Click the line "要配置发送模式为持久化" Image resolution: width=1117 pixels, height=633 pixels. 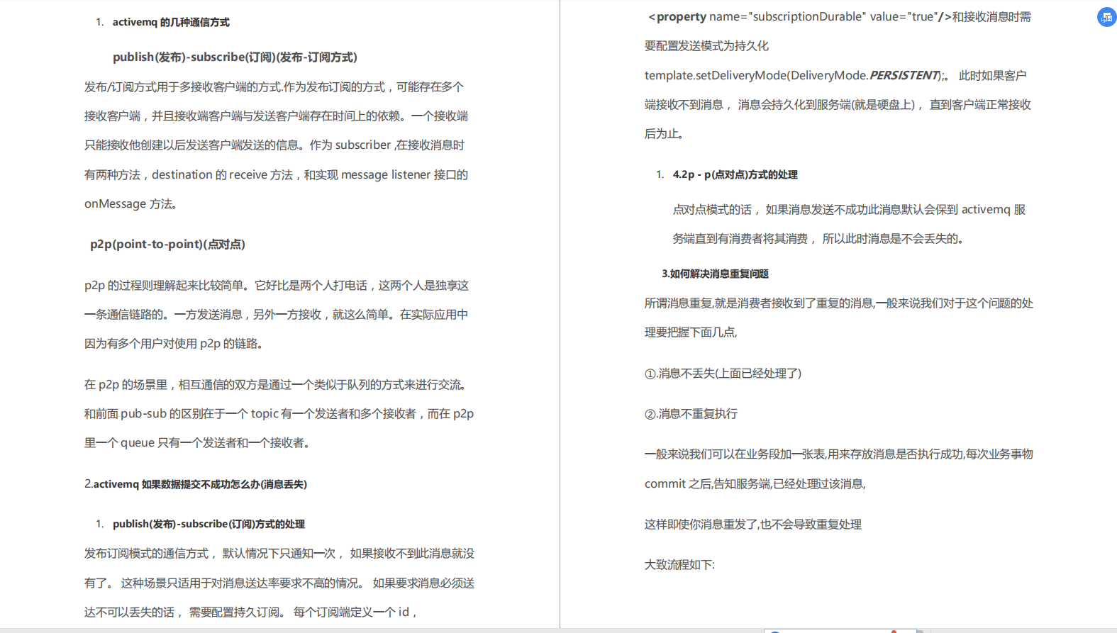click(706, 45)
